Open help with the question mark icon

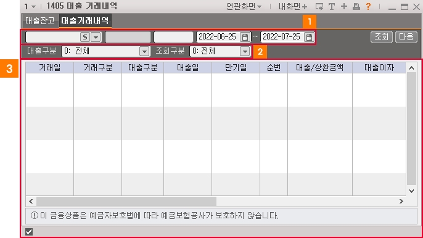pos(369,7)
